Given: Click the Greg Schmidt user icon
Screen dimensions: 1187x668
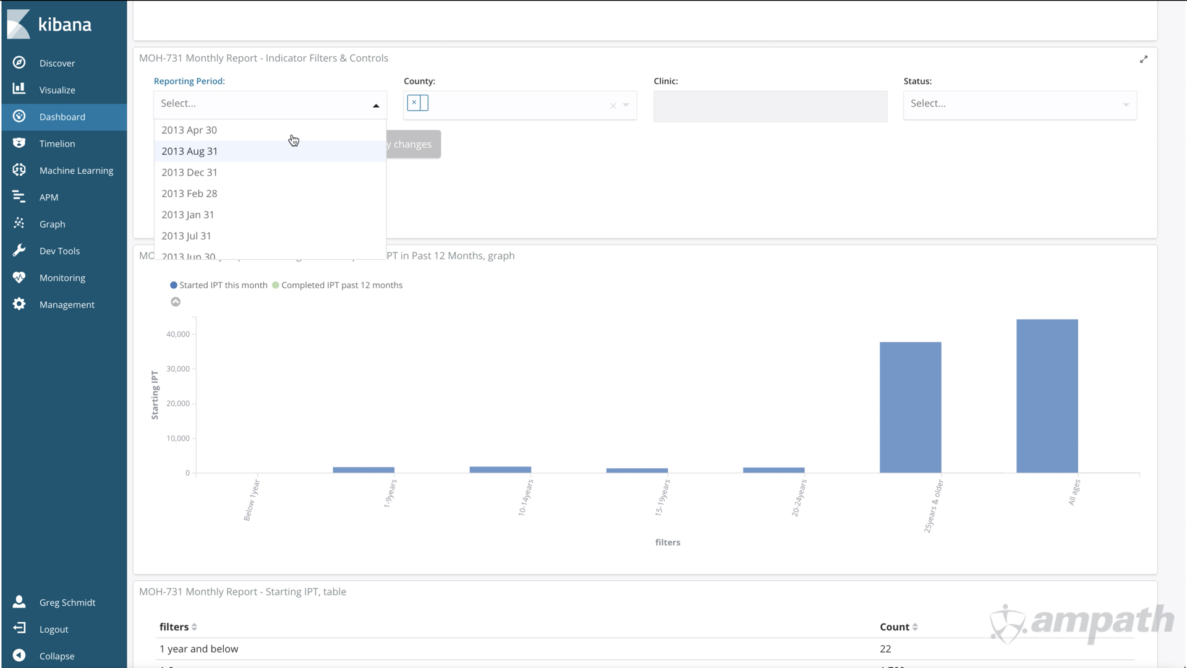Looking at the screenshot, I should point(19,602).
